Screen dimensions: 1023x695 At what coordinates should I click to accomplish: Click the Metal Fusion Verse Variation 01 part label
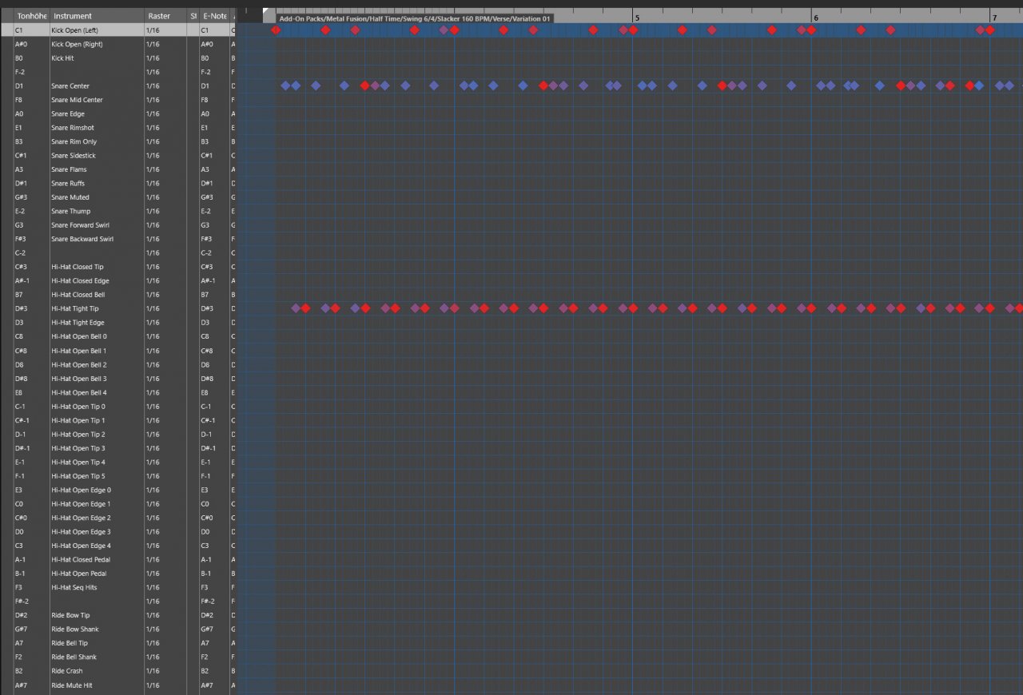(414, 18)
